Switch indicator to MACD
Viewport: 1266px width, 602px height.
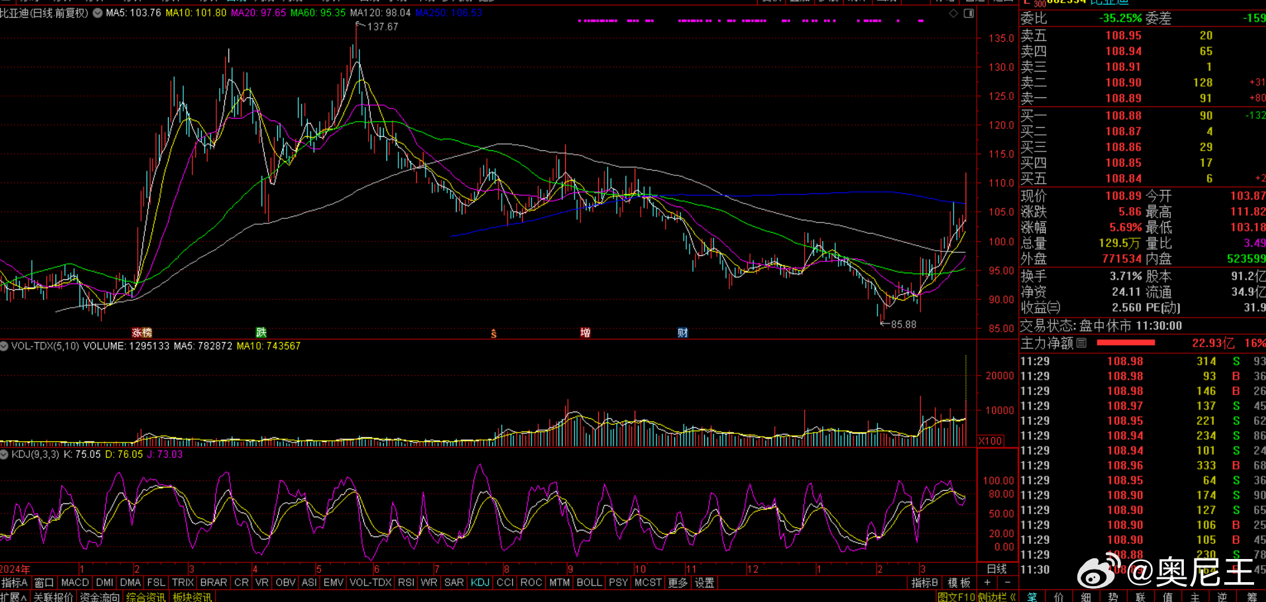tap(75, 583)
